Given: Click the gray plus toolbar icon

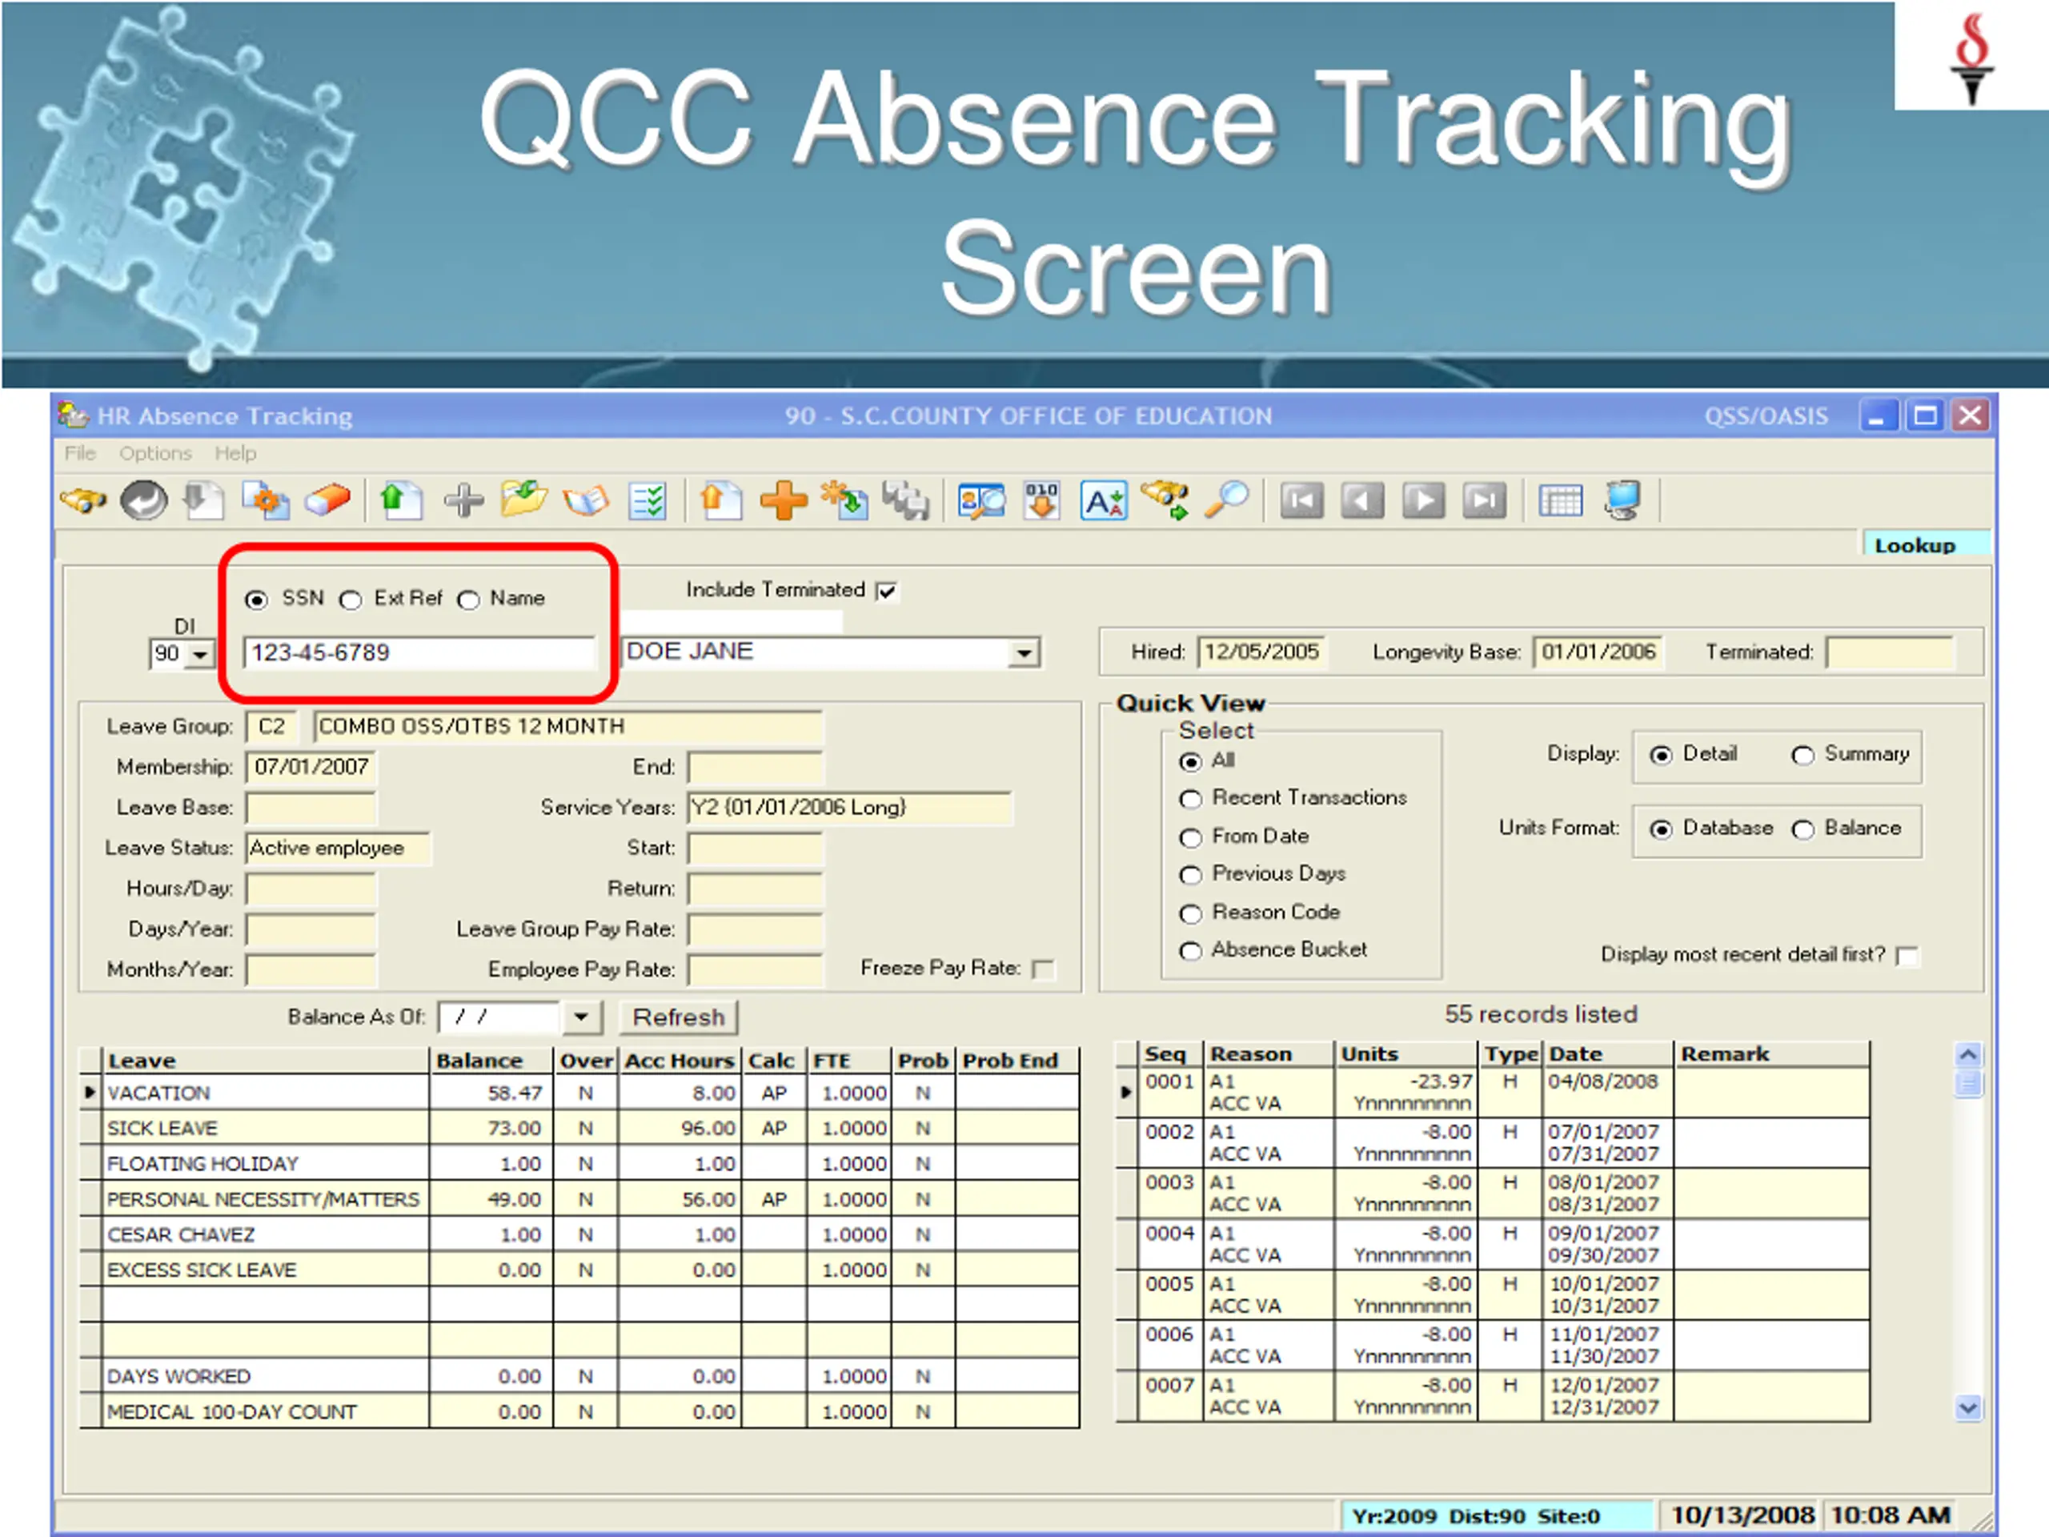Looking at the screenshot, I should point(463,501).
